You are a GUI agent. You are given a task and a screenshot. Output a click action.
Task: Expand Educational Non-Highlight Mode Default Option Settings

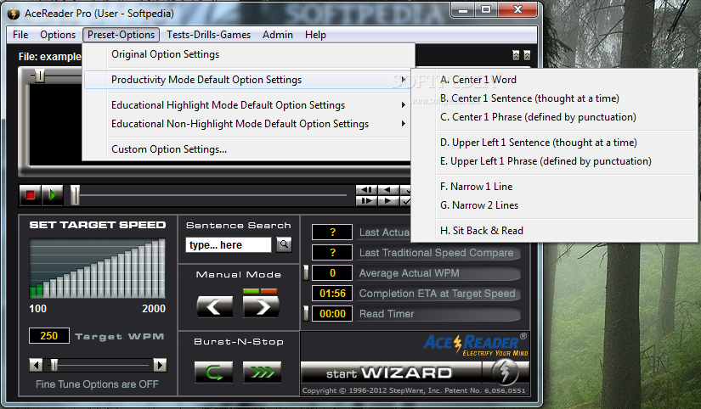tap(246, 124)
